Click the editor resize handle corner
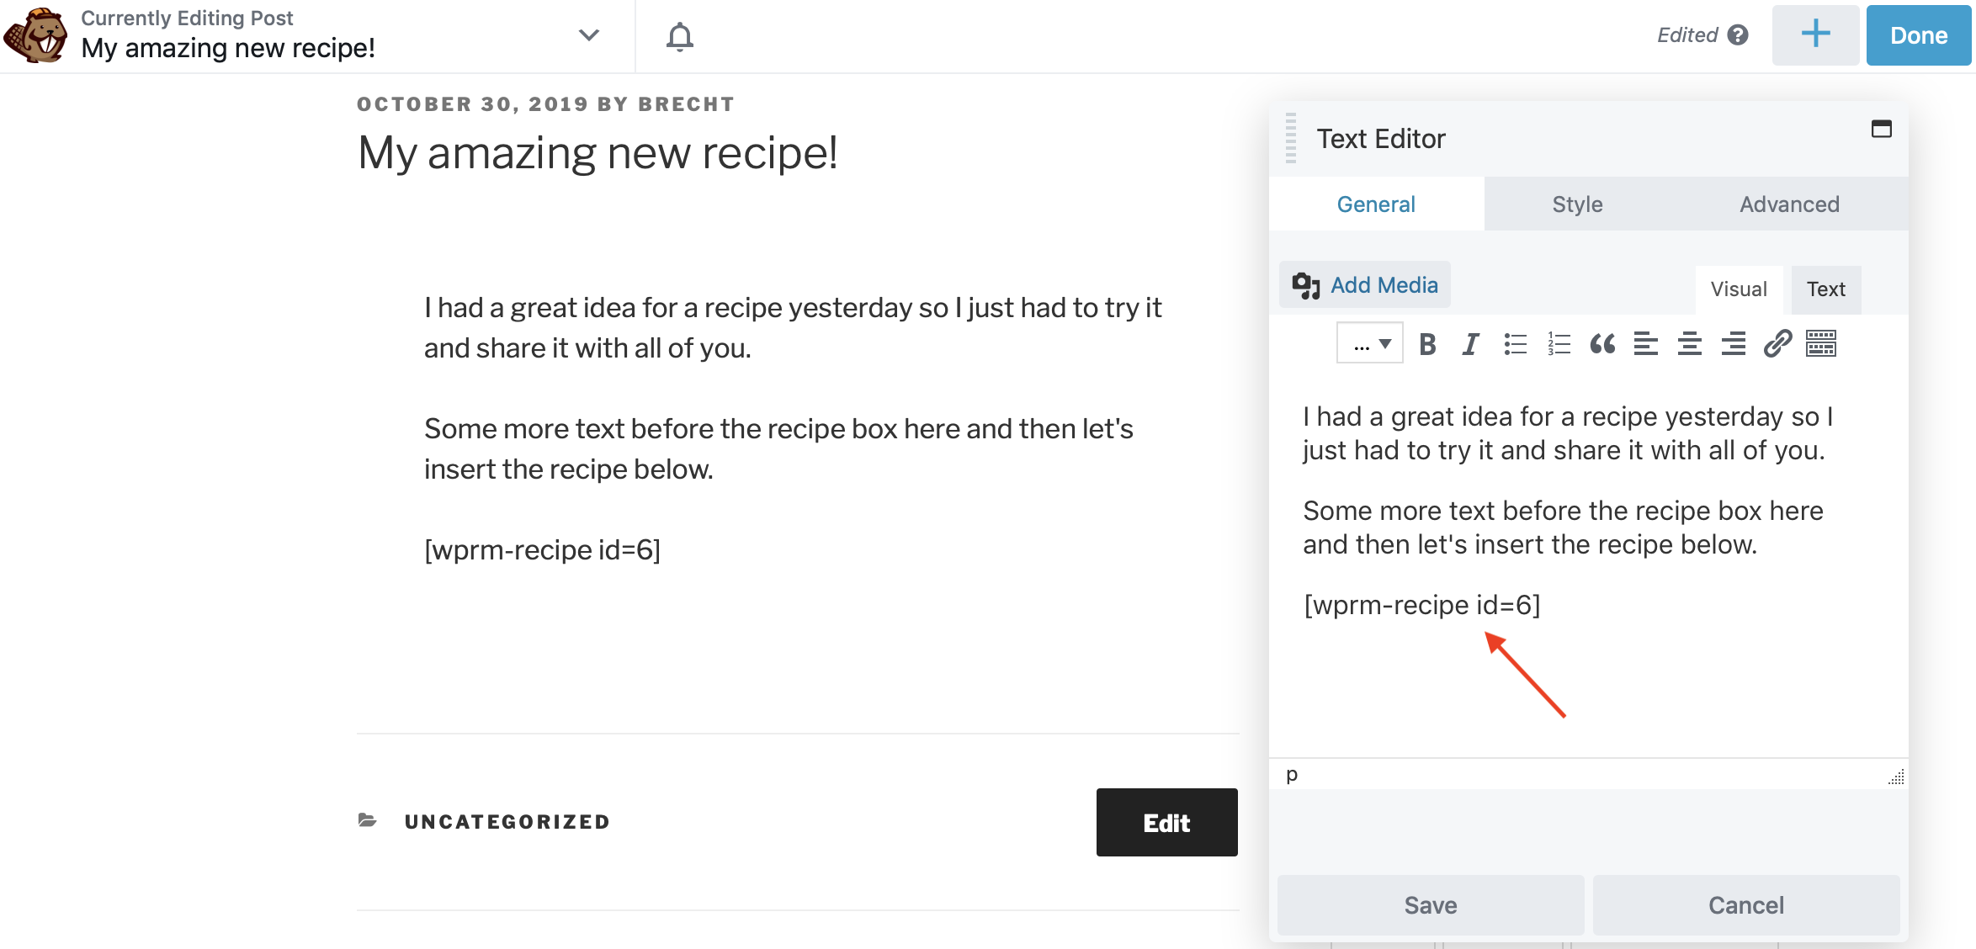Image resolution: width=1976 pixels, height=949 pixels. (x=1896, y=777)
